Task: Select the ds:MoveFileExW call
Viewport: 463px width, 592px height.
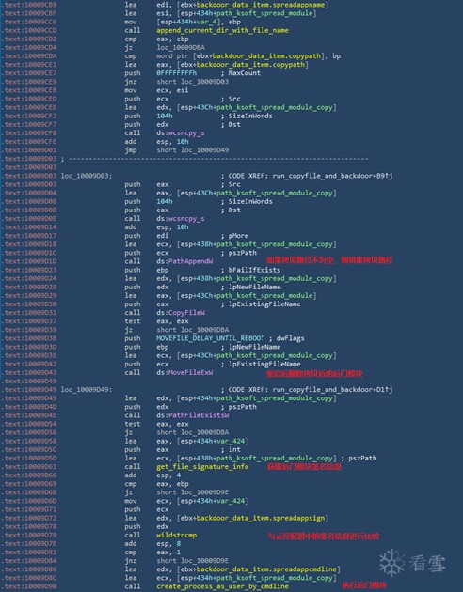Action: click(x=184, y=373)
